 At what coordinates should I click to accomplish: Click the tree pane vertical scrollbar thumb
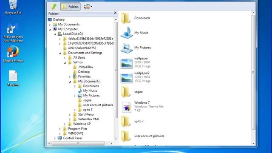click(116, 70)
